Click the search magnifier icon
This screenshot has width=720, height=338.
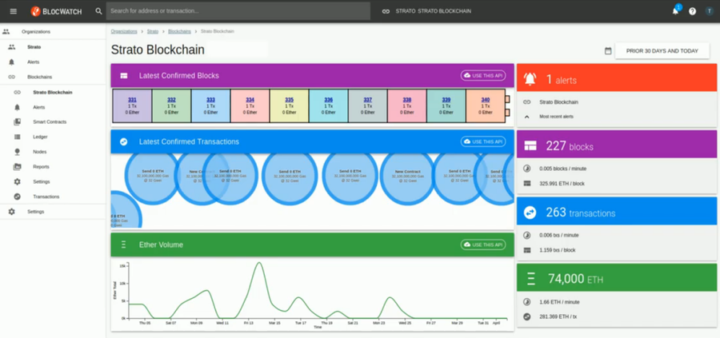pyautogui.click(x=98, y=11)
